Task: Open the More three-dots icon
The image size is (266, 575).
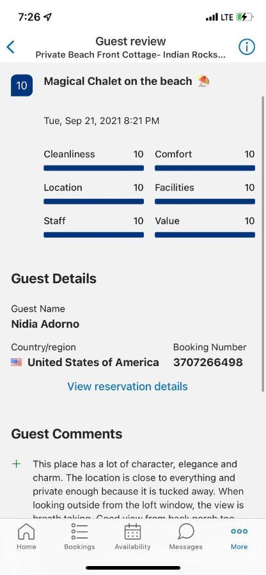Action: 239,532
